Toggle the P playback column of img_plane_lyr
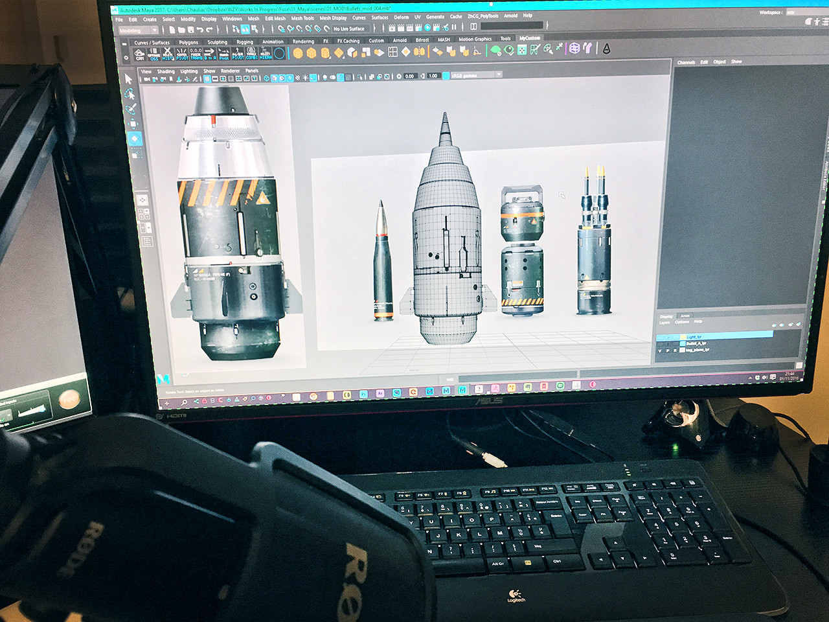Screen dimensions: 829x622 pos(668,351)
